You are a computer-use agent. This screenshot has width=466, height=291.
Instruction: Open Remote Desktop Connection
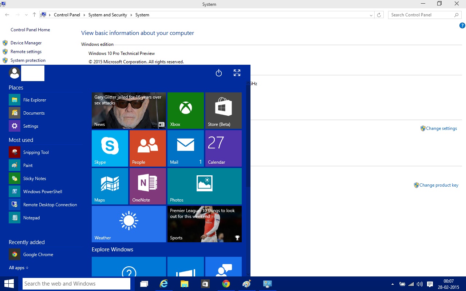(x=46, y=205)
